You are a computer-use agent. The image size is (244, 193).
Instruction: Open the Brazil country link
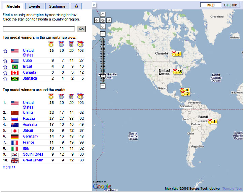pyautogui.click(x=27, y=67)
